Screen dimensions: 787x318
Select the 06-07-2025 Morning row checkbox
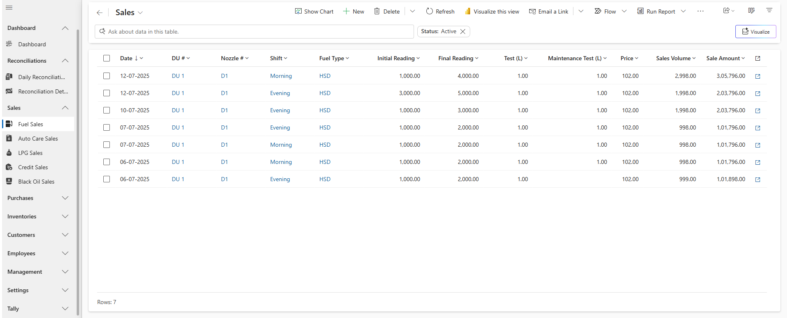tap(107, 162)
